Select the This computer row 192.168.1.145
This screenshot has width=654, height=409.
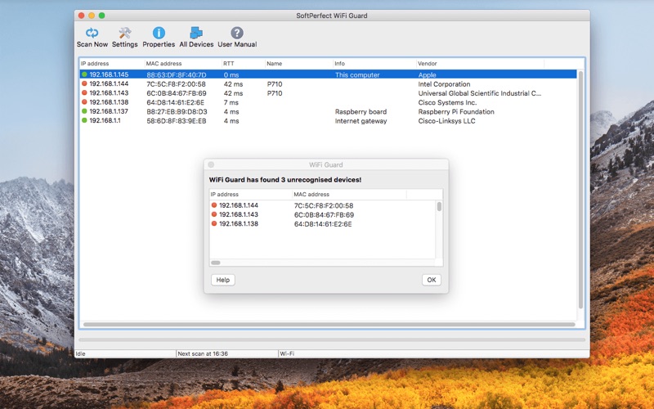click(327, 74)
